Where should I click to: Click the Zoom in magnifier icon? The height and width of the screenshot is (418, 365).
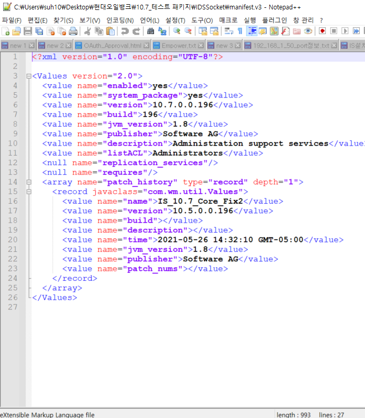(x=176, y=31)
